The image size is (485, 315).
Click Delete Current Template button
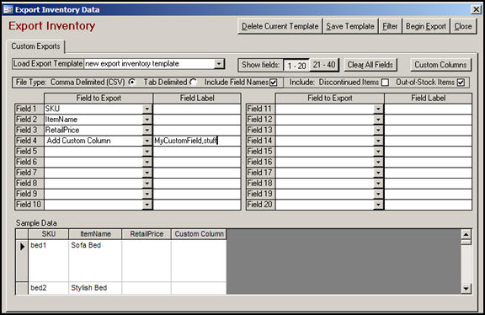tap(280, 26)
